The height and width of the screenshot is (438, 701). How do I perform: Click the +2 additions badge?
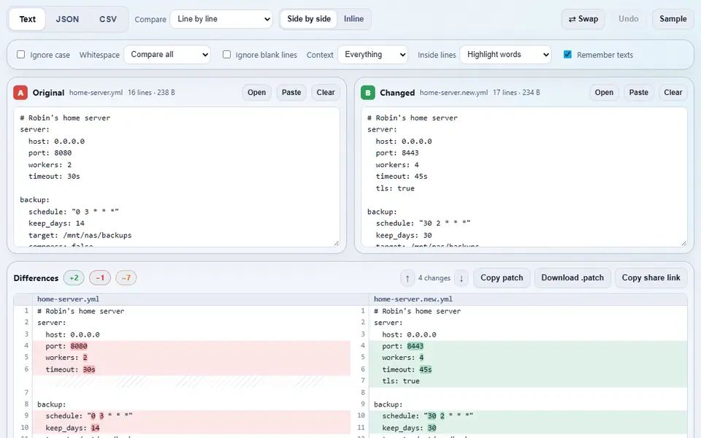click(74, 277)
